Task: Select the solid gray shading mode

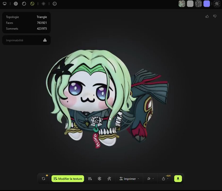Action: 16,4
